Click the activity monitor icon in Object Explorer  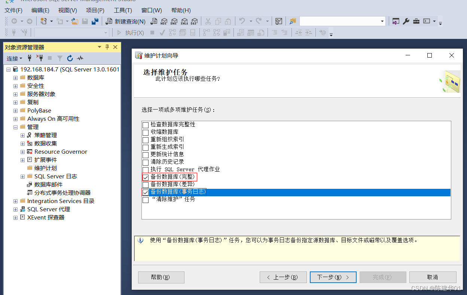[80, 58]
